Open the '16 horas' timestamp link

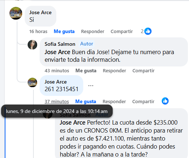click(x=38, y=31)
